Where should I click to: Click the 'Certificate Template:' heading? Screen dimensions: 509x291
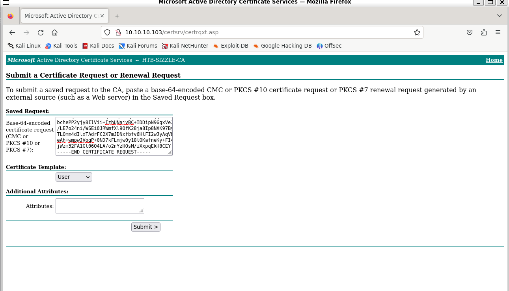[x=36, y=167]
